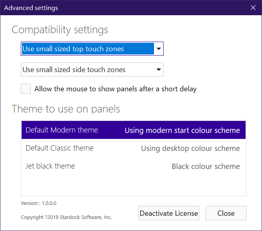Pick the Jet black theme

(50, 166)
